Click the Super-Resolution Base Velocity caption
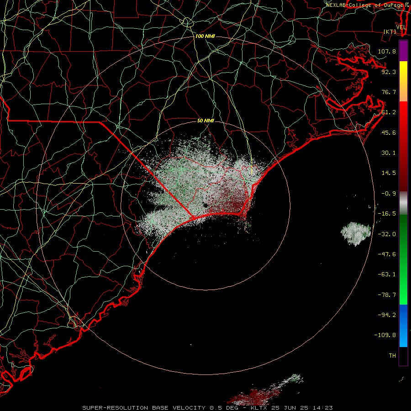 (x=207, y=408)
